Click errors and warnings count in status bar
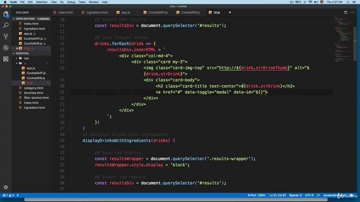The image size is (360, 202). pos(8,195)
